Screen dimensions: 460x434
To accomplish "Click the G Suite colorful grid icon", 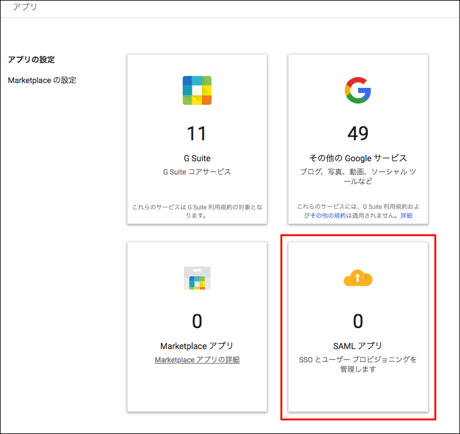I will point(197,90).
